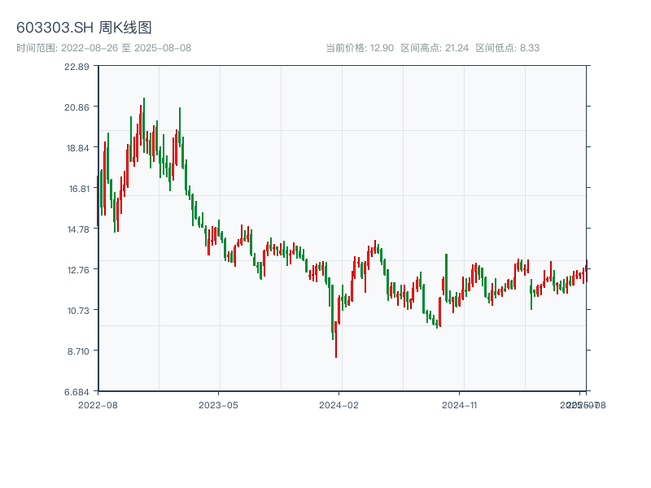Click the tall green candlestick before 2024-11

[x=446, y=277]
